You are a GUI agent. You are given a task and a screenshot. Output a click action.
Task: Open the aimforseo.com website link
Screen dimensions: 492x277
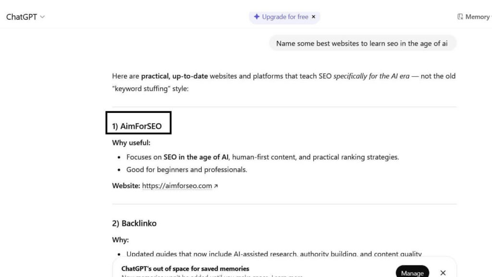[177, 186]
